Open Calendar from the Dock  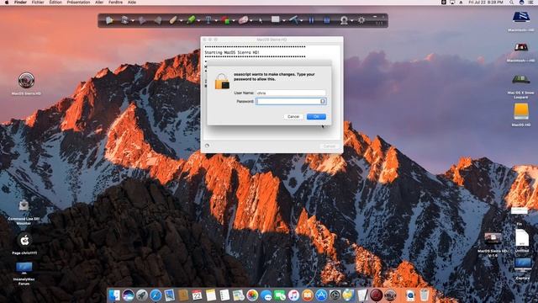coord(197,295)
